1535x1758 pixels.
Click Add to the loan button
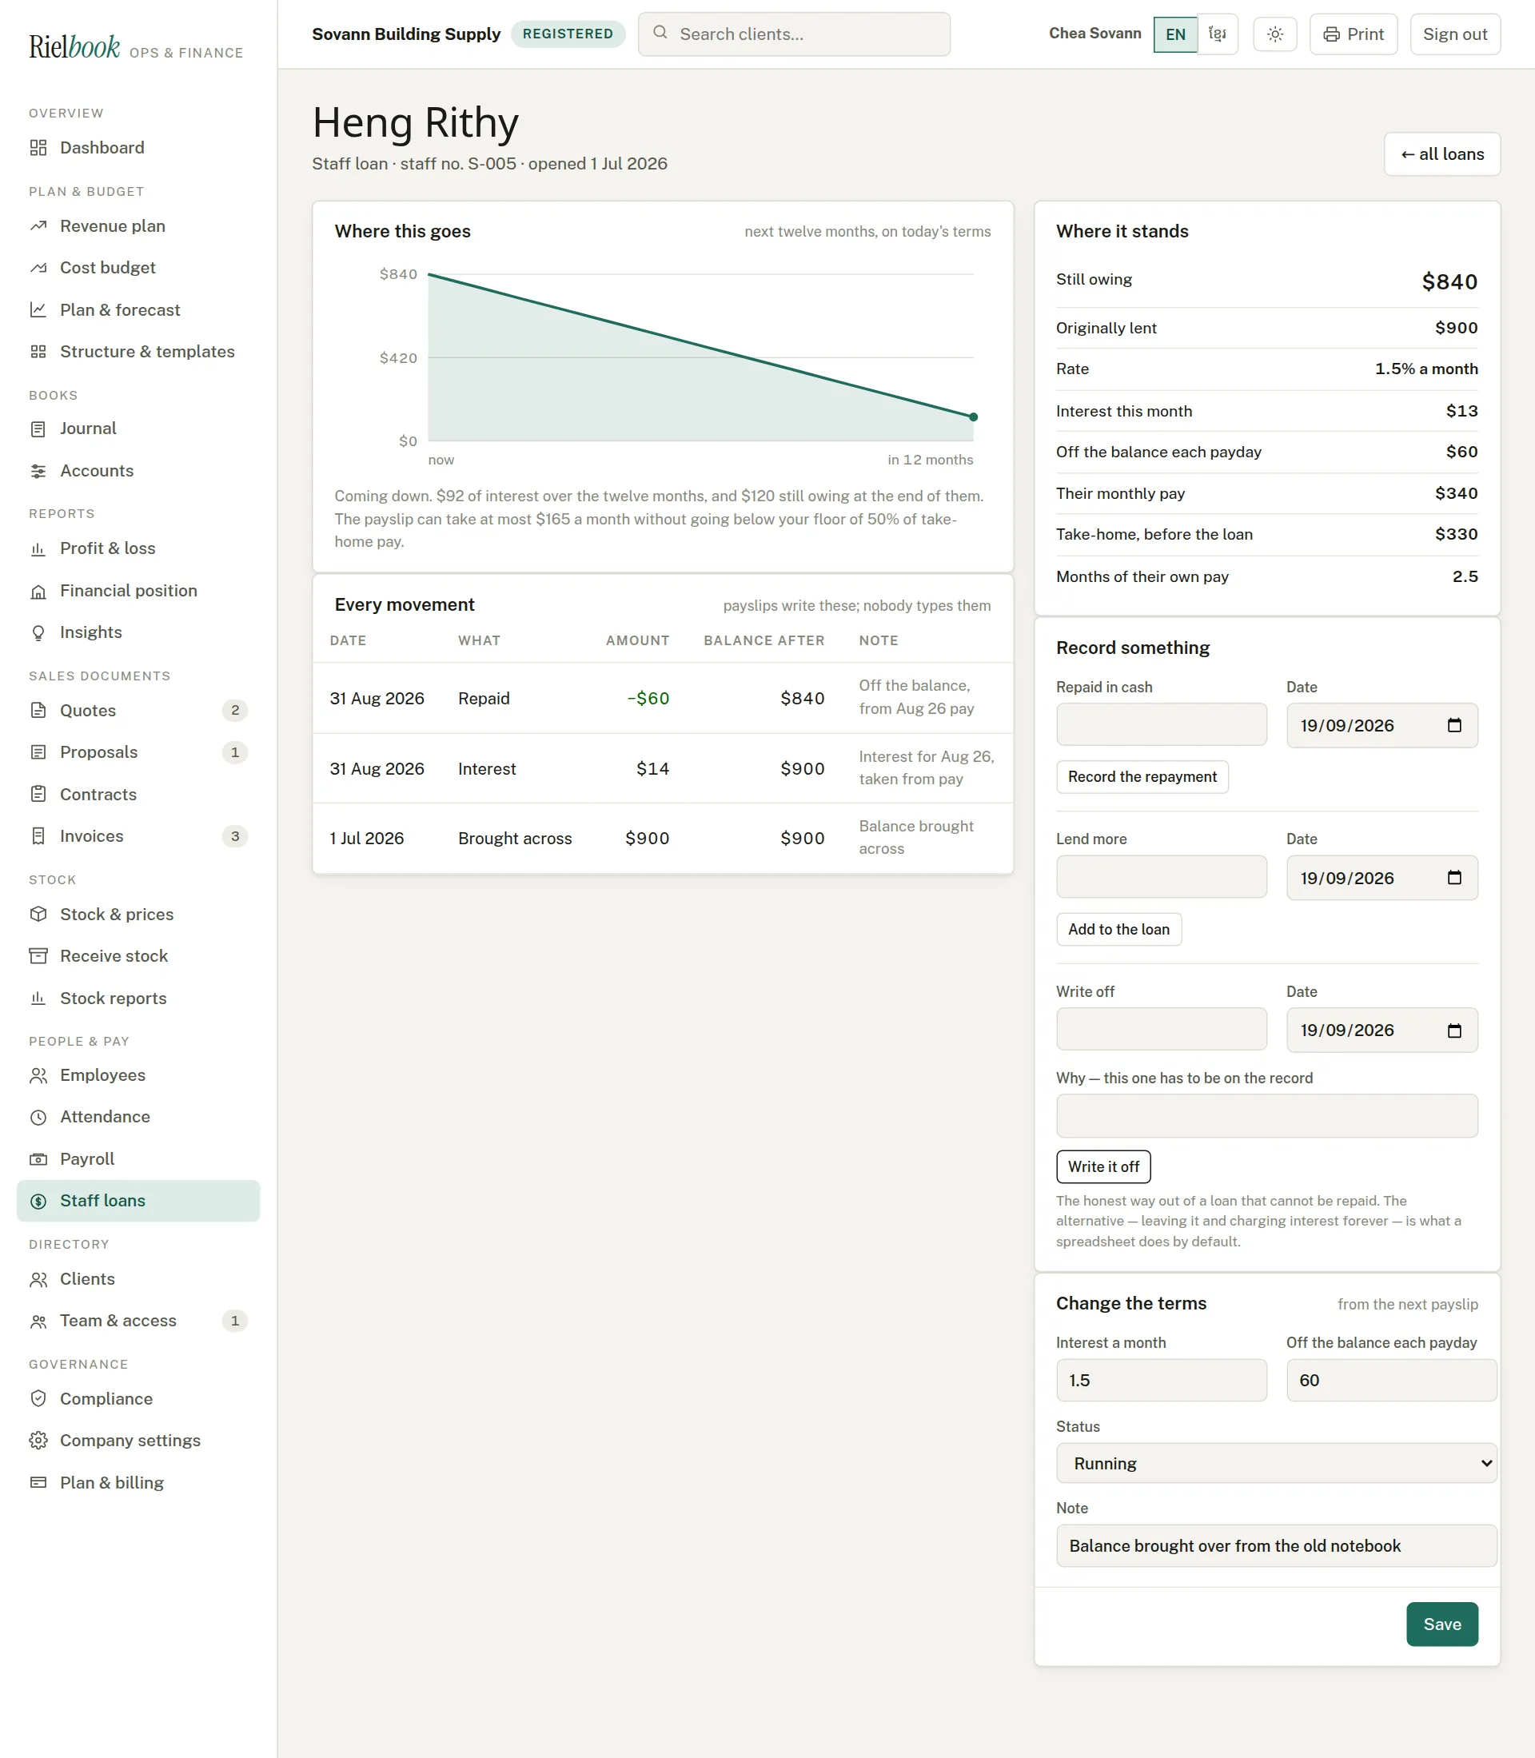pos(1118,930)
